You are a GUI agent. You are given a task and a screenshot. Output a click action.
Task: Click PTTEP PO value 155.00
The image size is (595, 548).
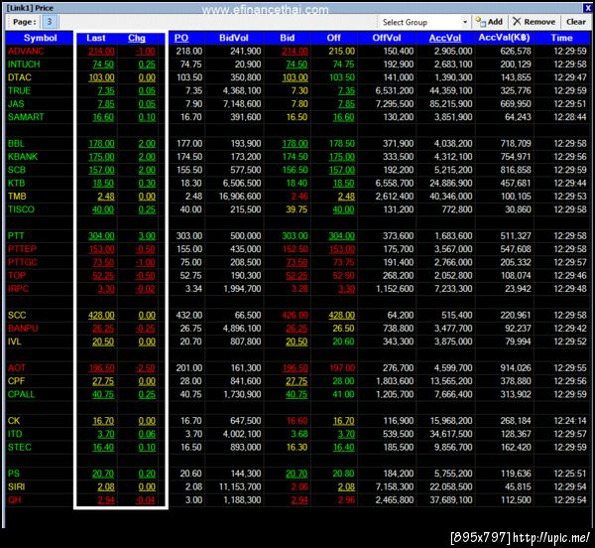[x=189, y=249]
